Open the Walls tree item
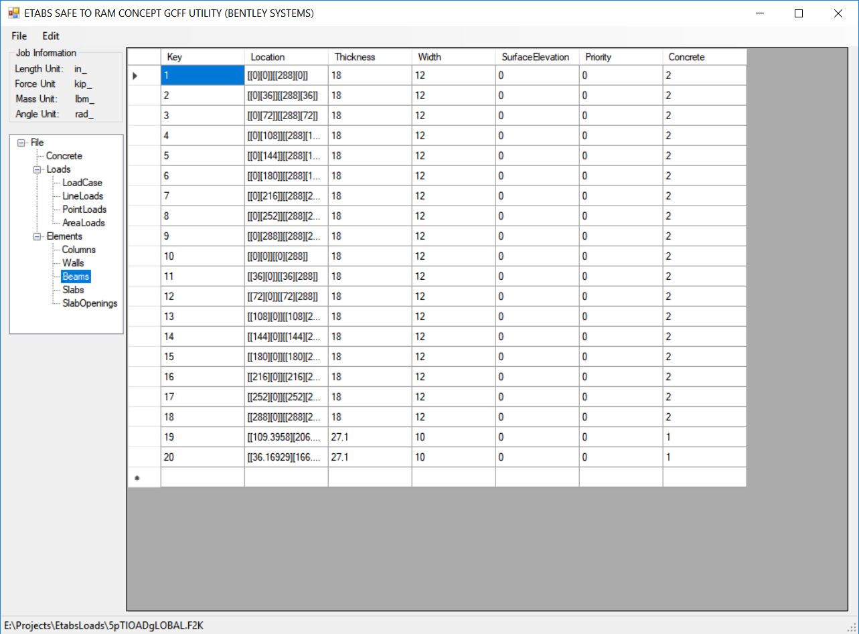859x634 pixels. [x=73, y=263]
